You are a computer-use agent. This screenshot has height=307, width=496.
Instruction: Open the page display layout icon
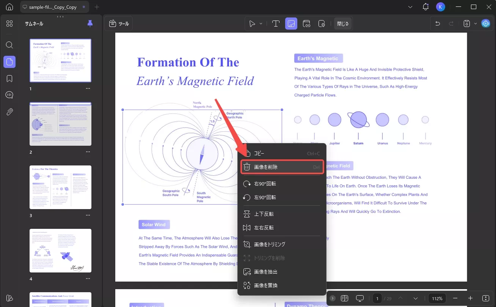[x=344, y=298]
